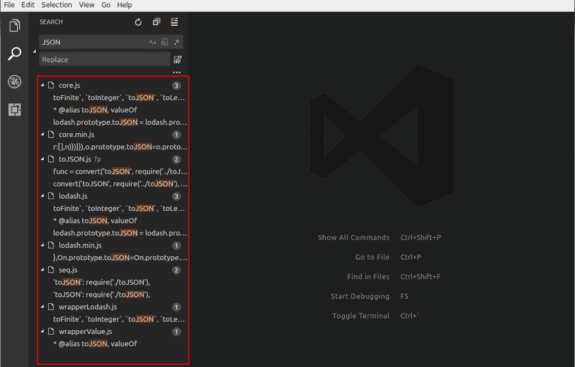
Task: Click 'Start Debugging' hint text
Action: (x=360, y=296)
